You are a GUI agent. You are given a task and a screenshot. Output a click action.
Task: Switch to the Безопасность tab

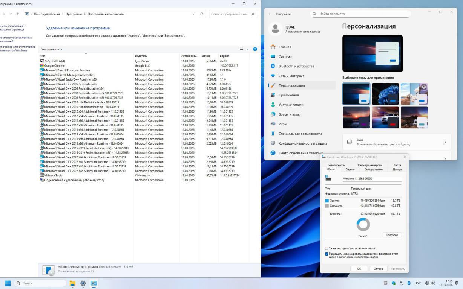(x=336, y=165)
